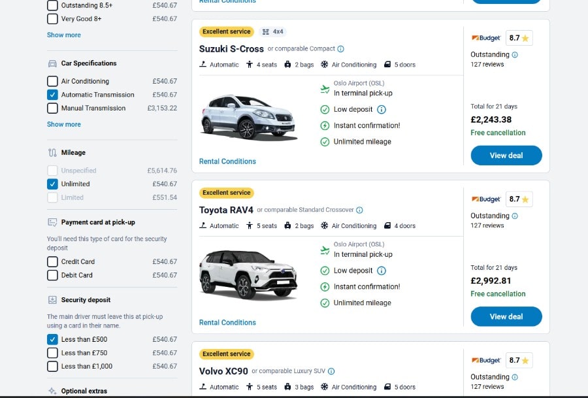Click Suzuki S-Cross car title
The height and width of the screenshot is (398, 588).
point(231,49)
